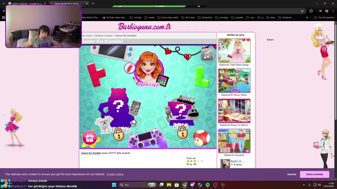Click the cooking Barbie illustration on the right
This screenshot has height=189, width=337.
pyautogui.click(x=322, y=52)
